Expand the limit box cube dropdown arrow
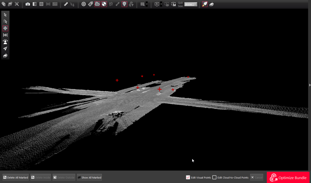This screenshot has width=311, height=183. pyautogui.click(x=161, y=4)
